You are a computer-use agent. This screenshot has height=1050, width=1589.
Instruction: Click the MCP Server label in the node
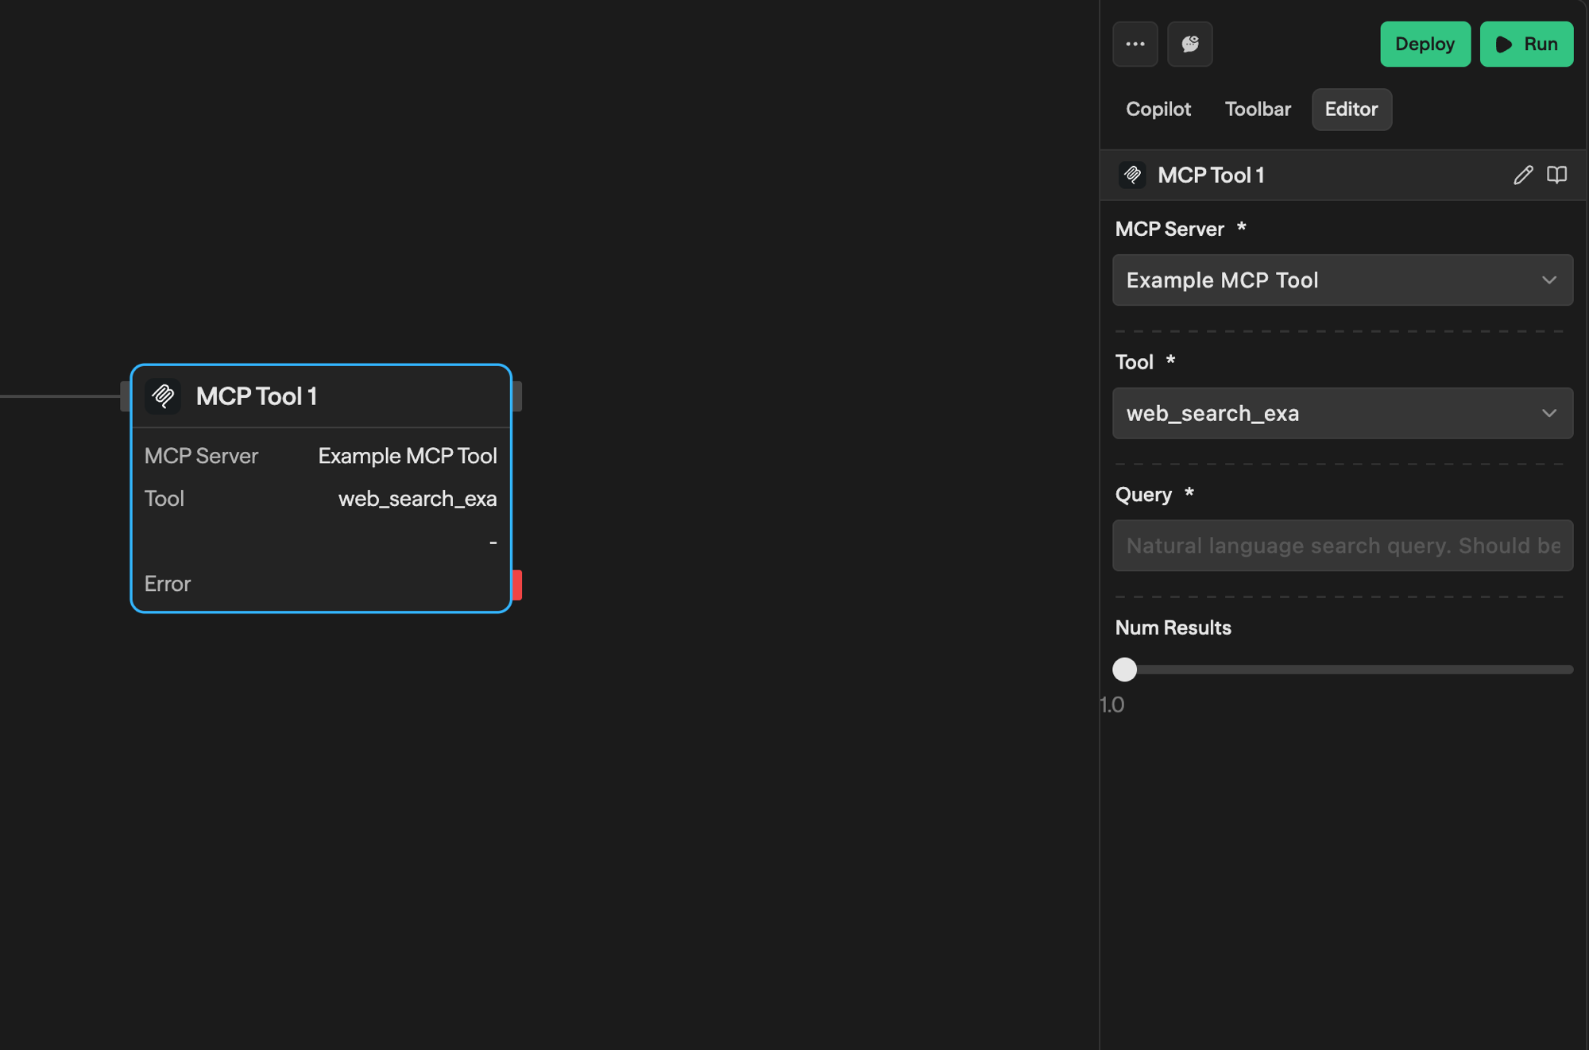tap(201, 456)
